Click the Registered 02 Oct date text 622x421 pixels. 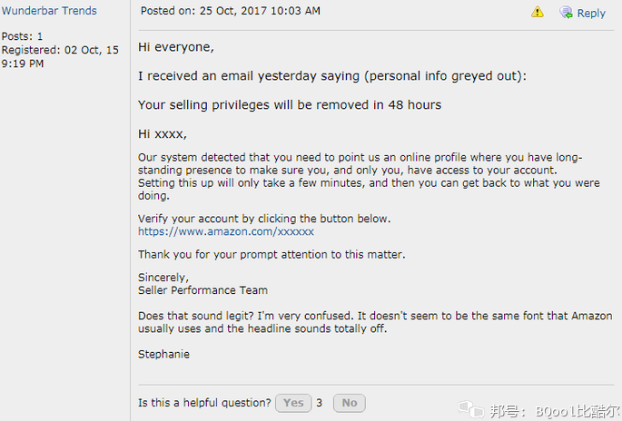point(60,56)
